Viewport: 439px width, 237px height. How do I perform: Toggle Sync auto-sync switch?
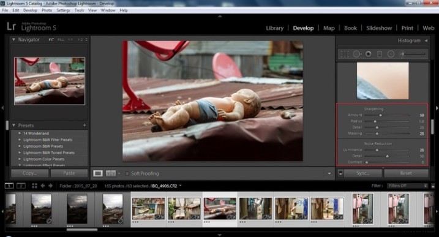[x=340, y=173]
